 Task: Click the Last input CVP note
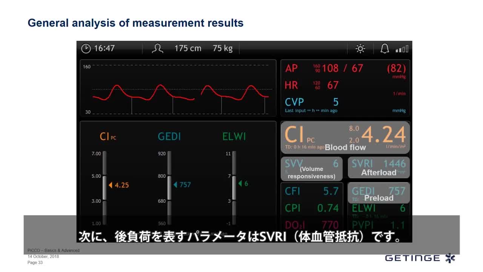(311, 111)
